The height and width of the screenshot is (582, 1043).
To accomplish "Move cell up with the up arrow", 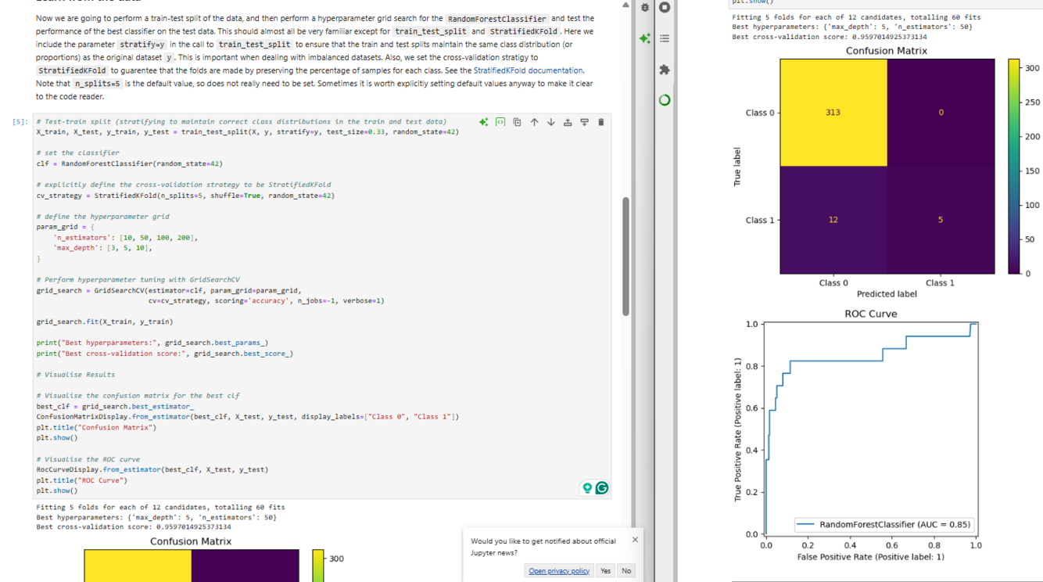I will pos(534,122).
